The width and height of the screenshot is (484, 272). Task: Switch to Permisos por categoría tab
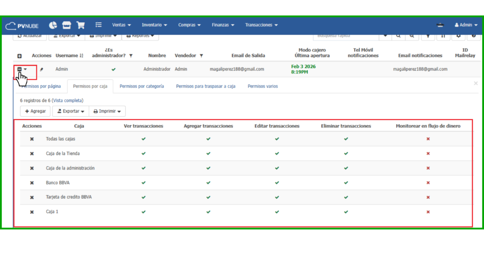coord(142,86)
